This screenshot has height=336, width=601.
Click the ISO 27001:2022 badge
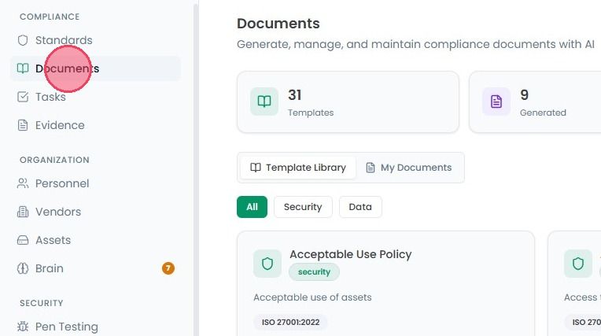[290, 322]
